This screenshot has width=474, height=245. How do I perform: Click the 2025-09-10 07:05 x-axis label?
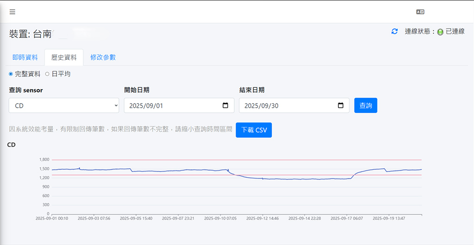coord(220,218)
